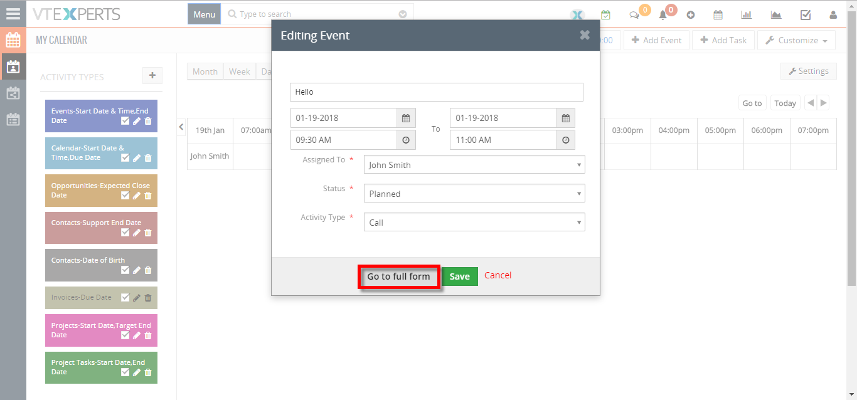Close the Editing Event dialog
Image resolution: width=857 pixels, height=400 pixels.
(x=585, y=35)
